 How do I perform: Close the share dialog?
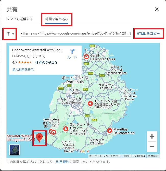tap(157, 9)
